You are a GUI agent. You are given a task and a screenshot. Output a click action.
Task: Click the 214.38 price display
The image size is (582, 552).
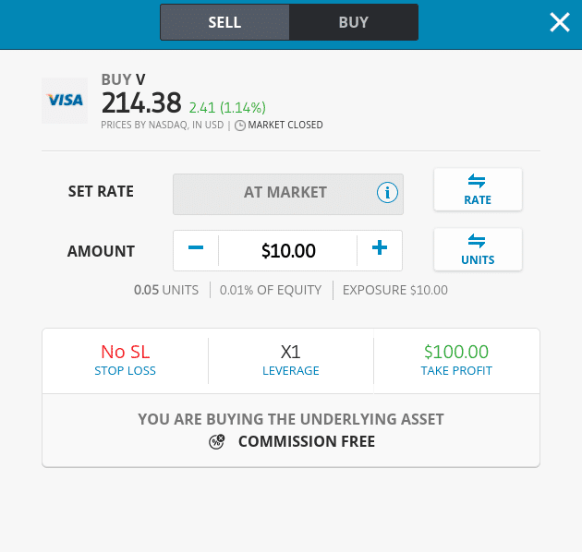click(141, 102)
